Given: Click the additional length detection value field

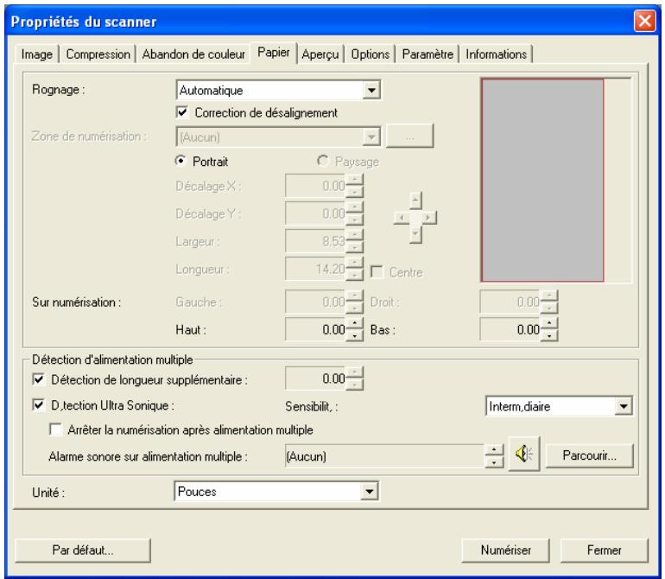Looking at the screenshot, I should pos(316,379).
